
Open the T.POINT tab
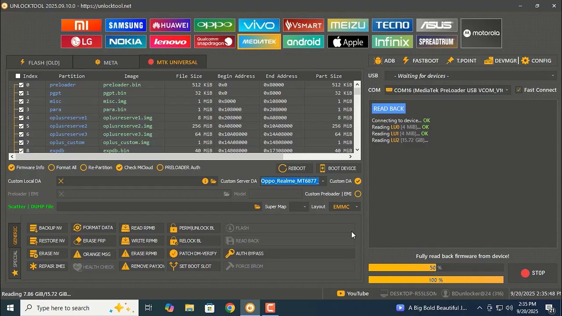point(461,61)
